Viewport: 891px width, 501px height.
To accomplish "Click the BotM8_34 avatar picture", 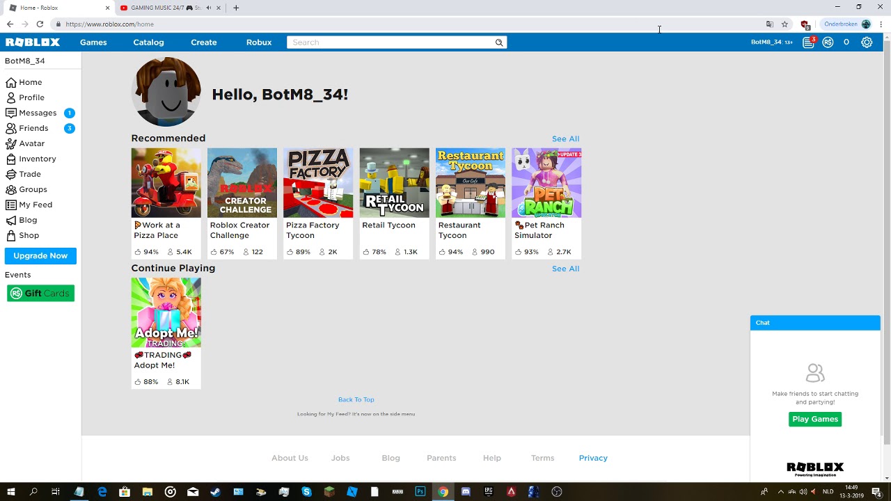I will (166, 92).
